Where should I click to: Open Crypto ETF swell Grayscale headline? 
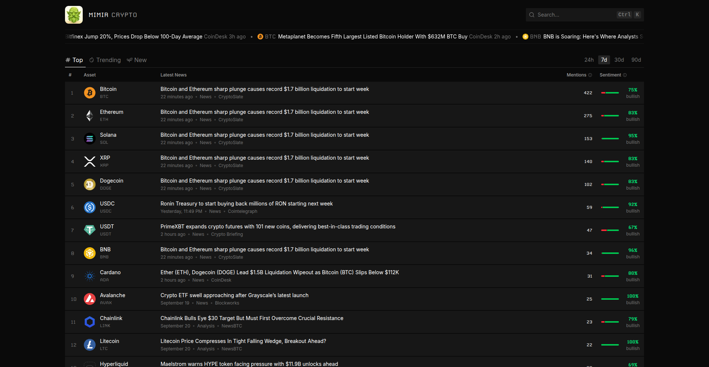pyautogui.click(x=234, y=295)
